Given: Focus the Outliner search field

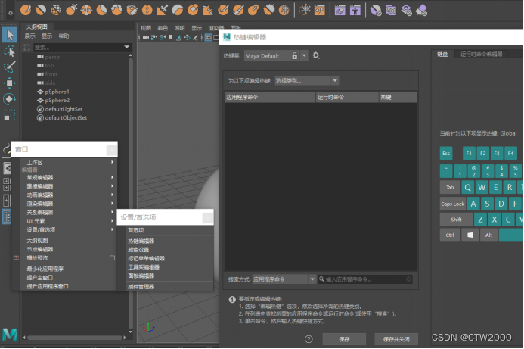Looking at the screenshot, I should 78,47.
